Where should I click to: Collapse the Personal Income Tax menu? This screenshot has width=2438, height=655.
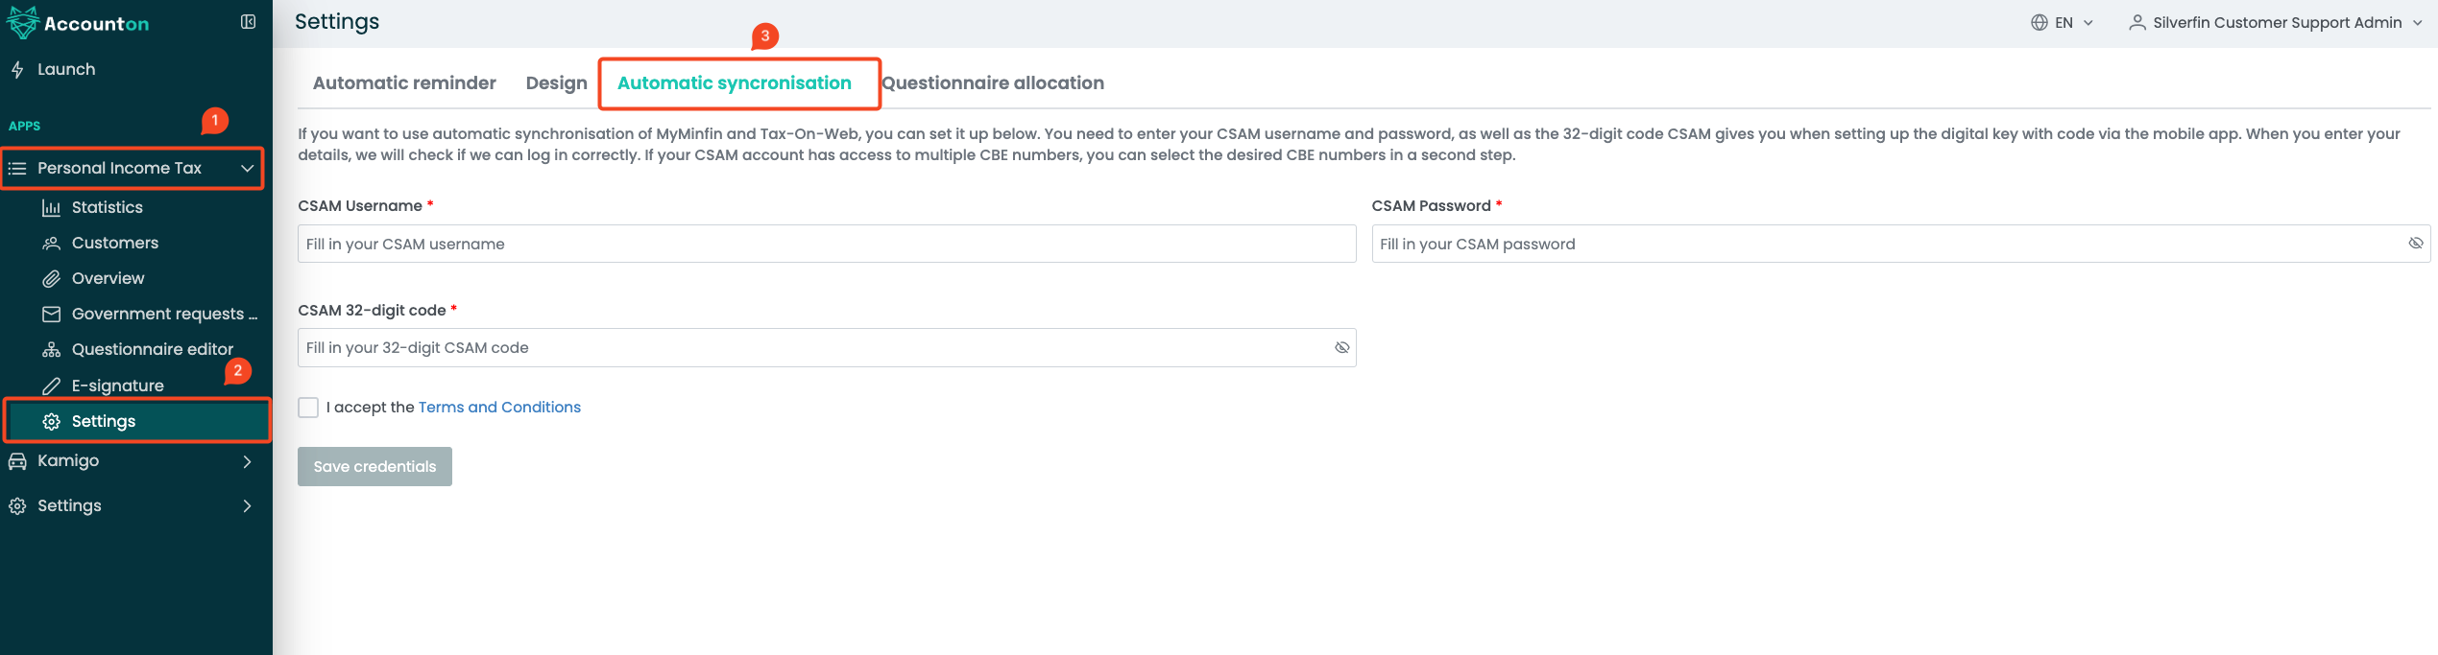pyautogui.click(x=248, y=168)
